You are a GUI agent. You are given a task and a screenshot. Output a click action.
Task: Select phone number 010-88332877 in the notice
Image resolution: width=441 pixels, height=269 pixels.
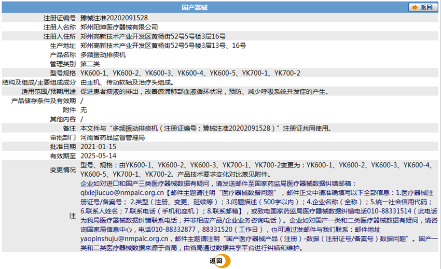[x=173, y=230]
